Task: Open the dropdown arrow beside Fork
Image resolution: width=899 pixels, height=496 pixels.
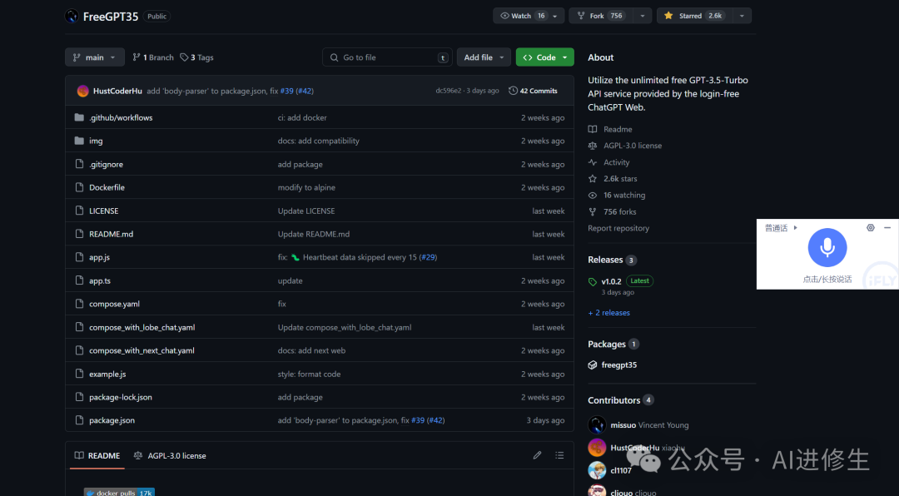Action: click(642, 16)
